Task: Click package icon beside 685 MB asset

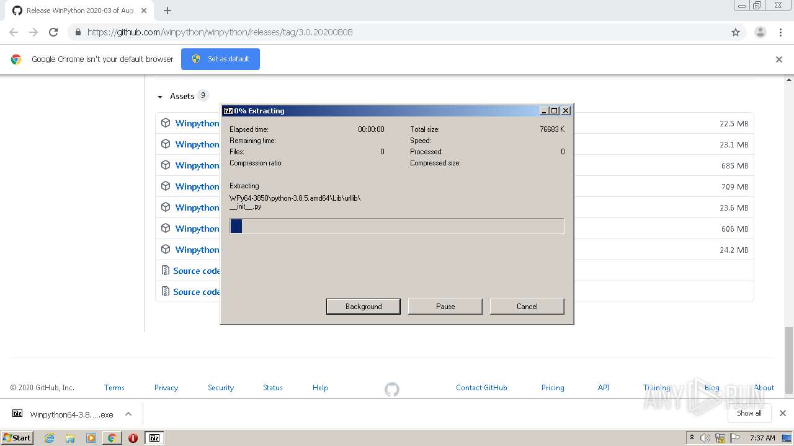Action: click(x=166, y=165)
